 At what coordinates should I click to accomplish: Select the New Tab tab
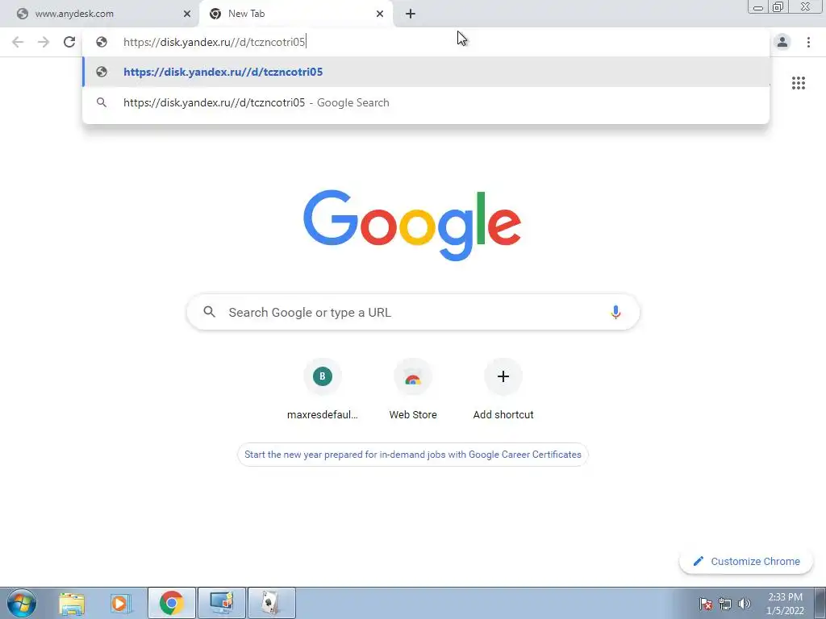pyautogui.click(x=295, y=14)
